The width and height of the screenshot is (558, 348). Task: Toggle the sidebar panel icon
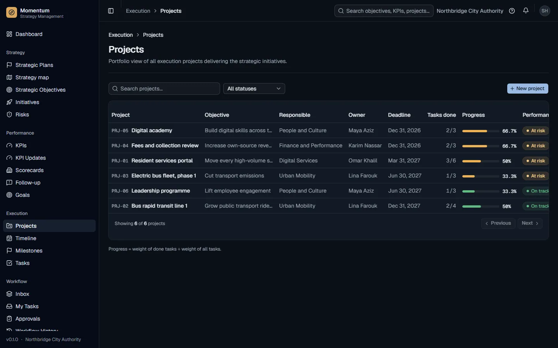pyautogui.click(x=111, y=11)
